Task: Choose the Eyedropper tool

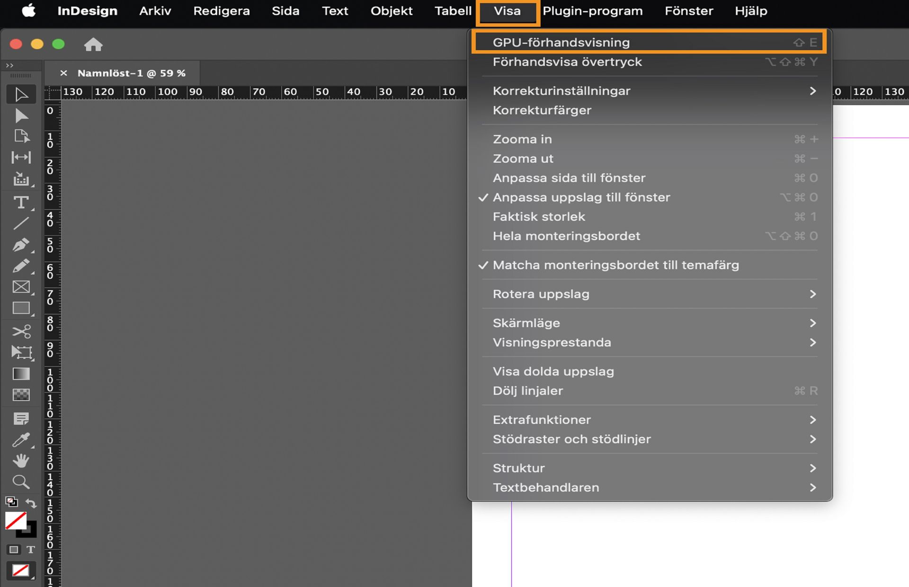Action: coord(21,440)
